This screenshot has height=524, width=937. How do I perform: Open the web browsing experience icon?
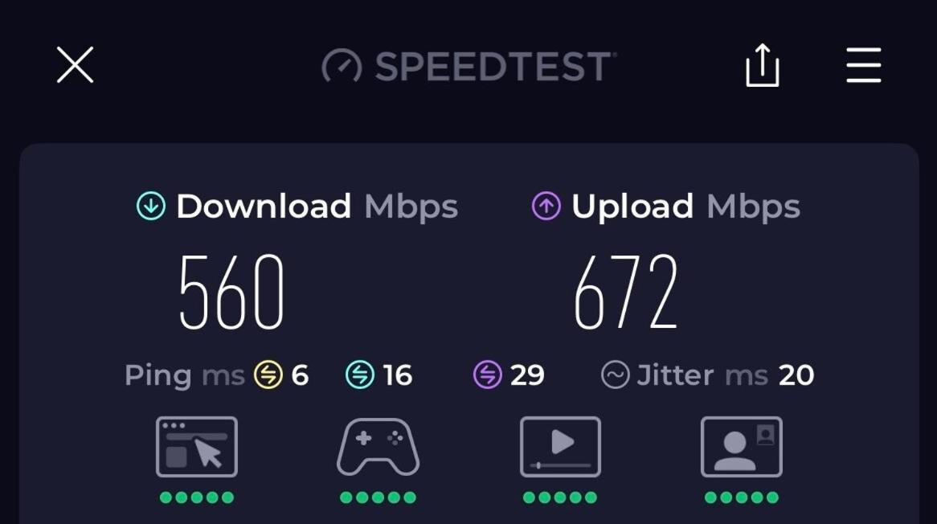point(197,447)
